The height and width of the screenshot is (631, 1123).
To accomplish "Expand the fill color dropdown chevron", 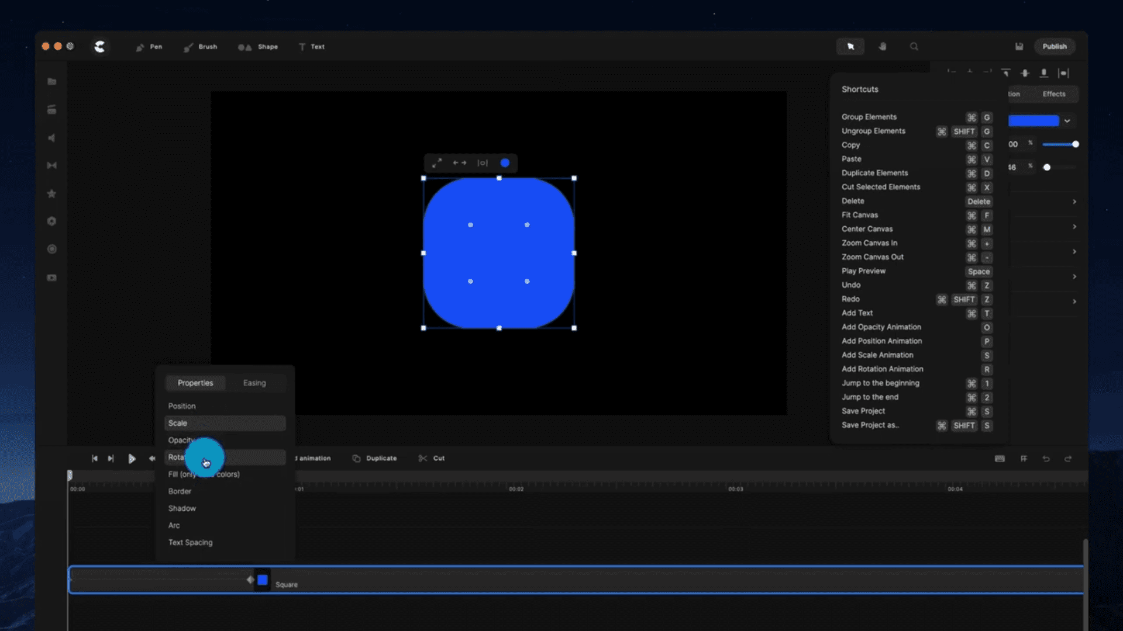I will (x=1067, y=121).
